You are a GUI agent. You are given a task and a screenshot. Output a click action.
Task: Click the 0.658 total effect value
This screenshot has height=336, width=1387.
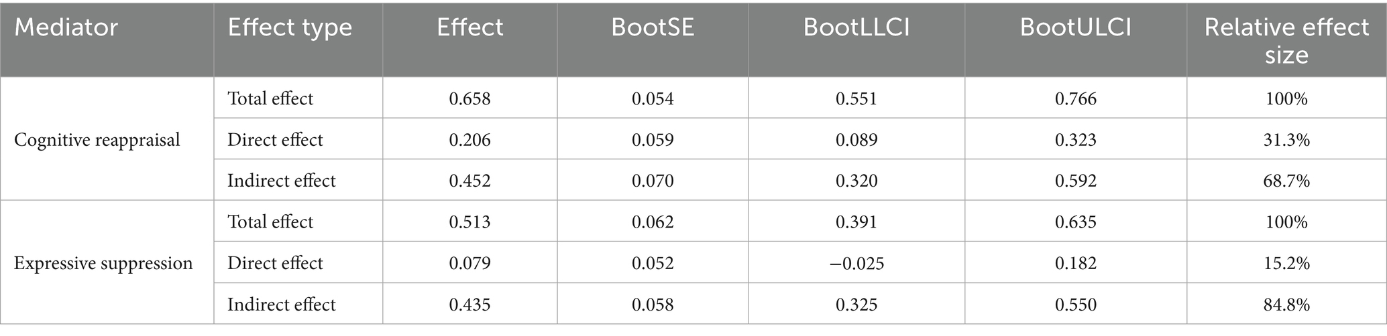click(x=469, y=99)
